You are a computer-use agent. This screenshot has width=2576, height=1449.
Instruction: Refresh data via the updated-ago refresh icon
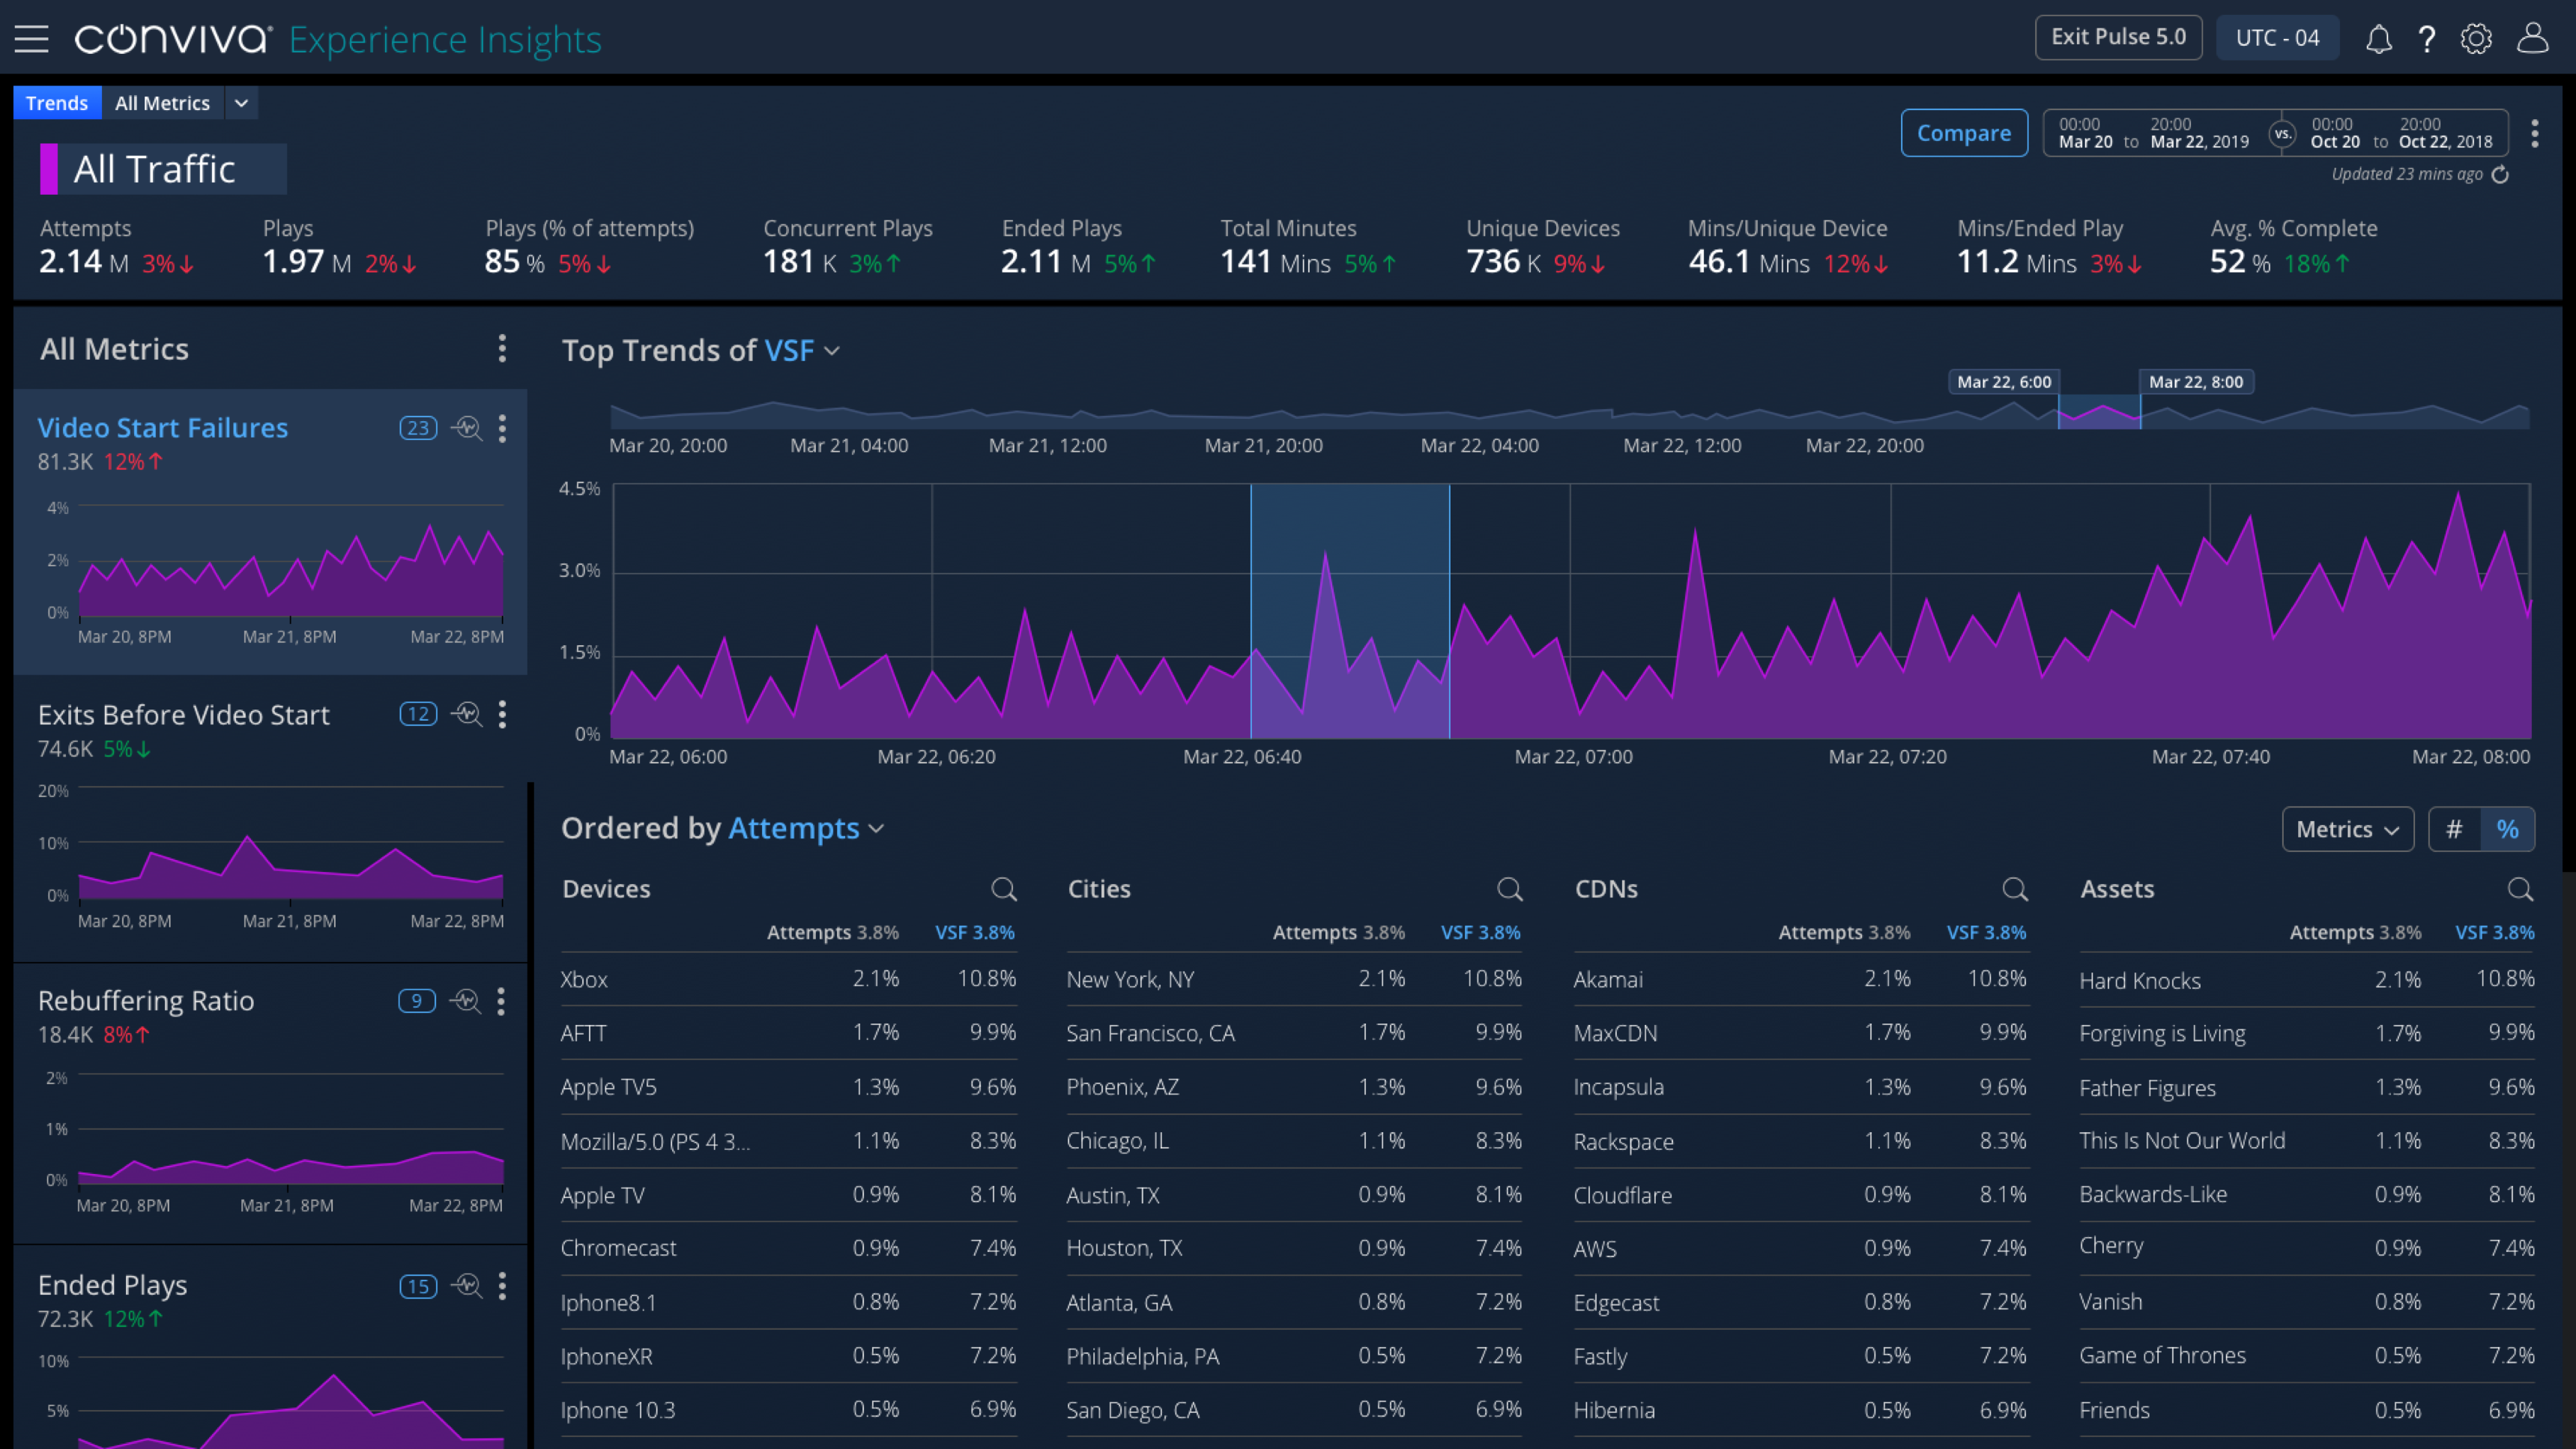click(2500, 175)
